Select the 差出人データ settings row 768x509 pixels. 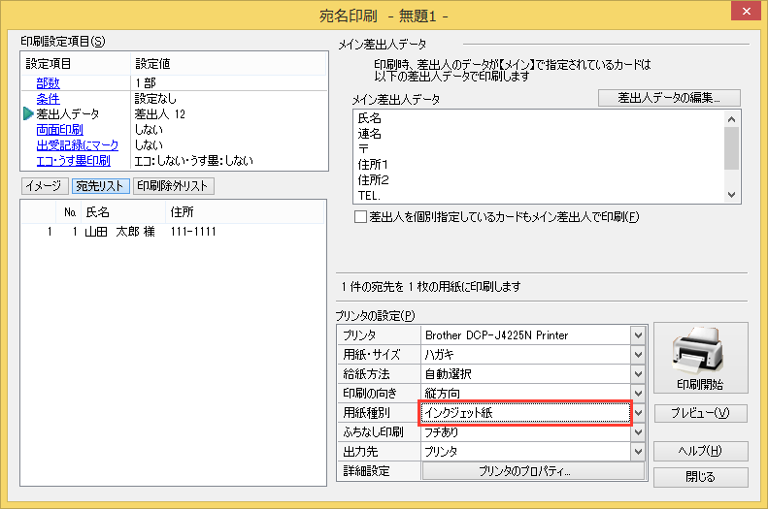pyautogui.click(x=174, y=114)
